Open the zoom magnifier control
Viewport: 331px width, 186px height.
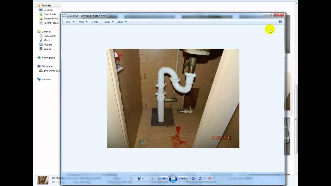(140, 178)
